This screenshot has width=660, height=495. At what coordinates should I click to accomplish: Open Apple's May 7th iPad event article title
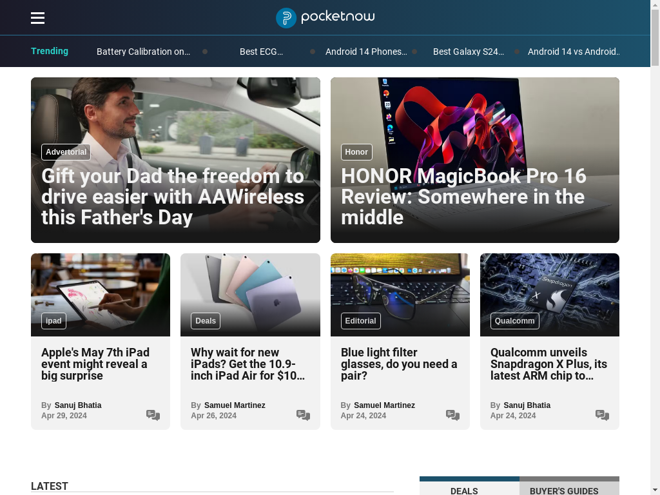tap(95, 364)
